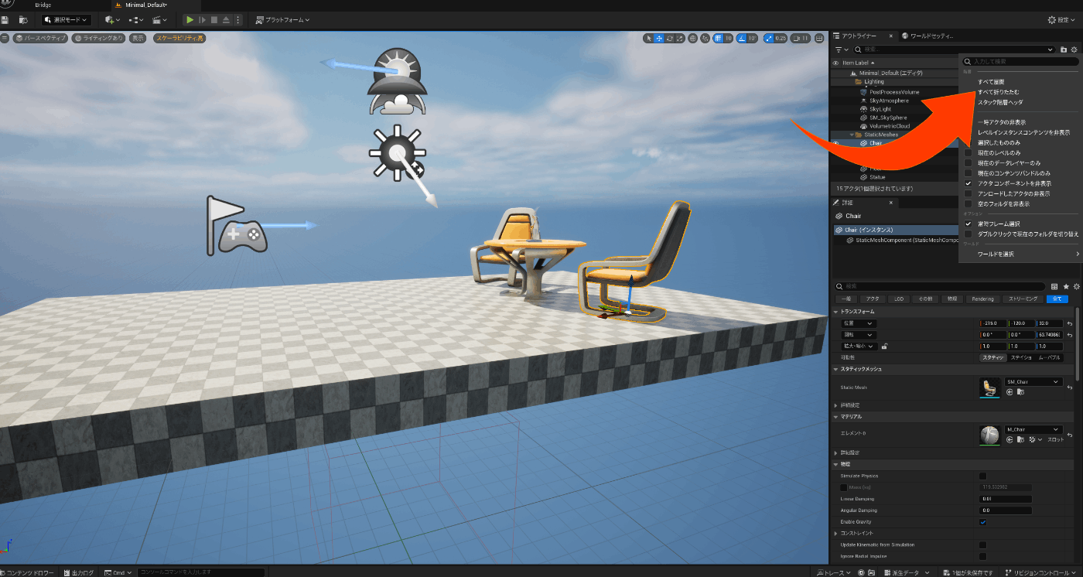Check 現在のデータレイヤーのみ option
The height and width of the screenshot is (577, 1083).
[968, 163]
